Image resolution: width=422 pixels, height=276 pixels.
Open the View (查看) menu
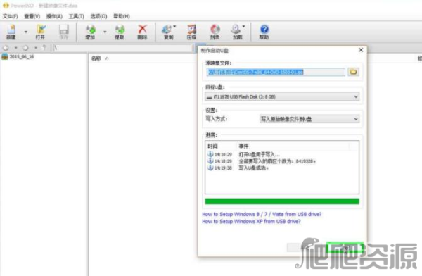(x=32, y=16)
